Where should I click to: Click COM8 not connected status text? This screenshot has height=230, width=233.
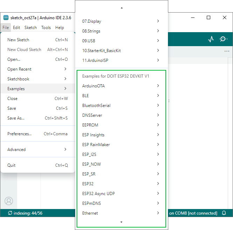(193, 213)
